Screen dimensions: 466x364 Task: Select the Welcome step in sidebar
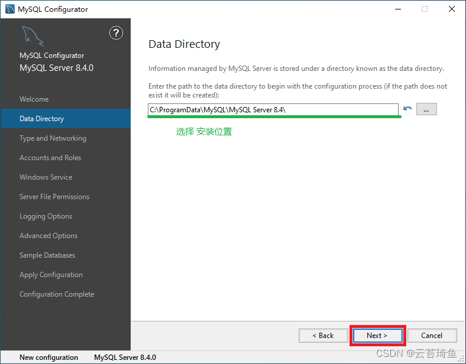[66, 99]
